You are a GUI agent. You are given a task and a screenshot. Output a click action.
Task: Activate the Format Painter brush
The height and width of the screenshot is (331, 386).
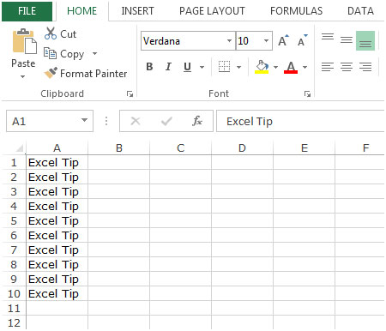pos(51,73)
